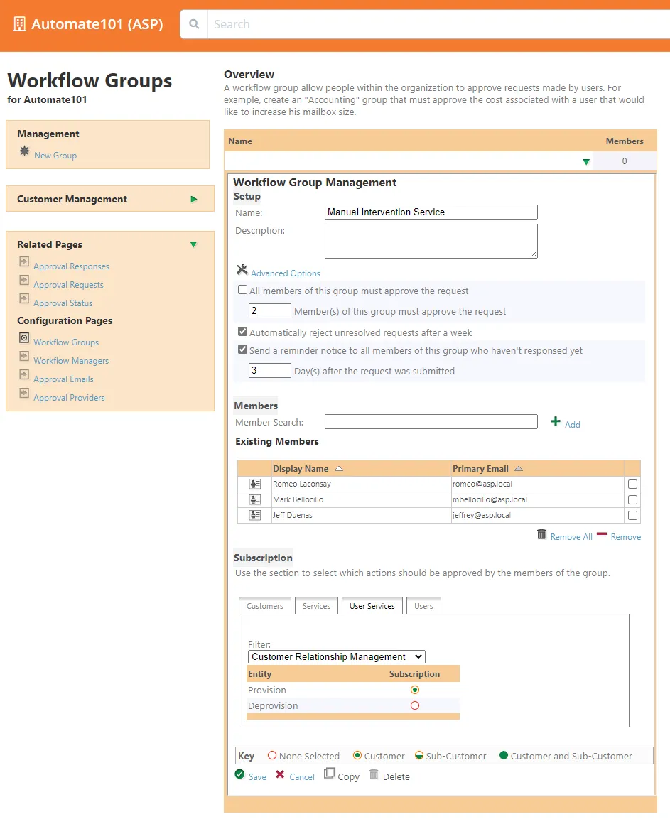Switch to the Users tab
This screenshot has height=829, width=670.
423,605
